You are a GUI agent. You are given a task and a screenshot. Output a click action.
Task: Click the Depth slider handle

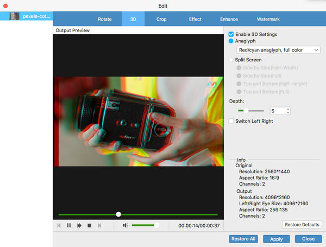click(246, 111)
